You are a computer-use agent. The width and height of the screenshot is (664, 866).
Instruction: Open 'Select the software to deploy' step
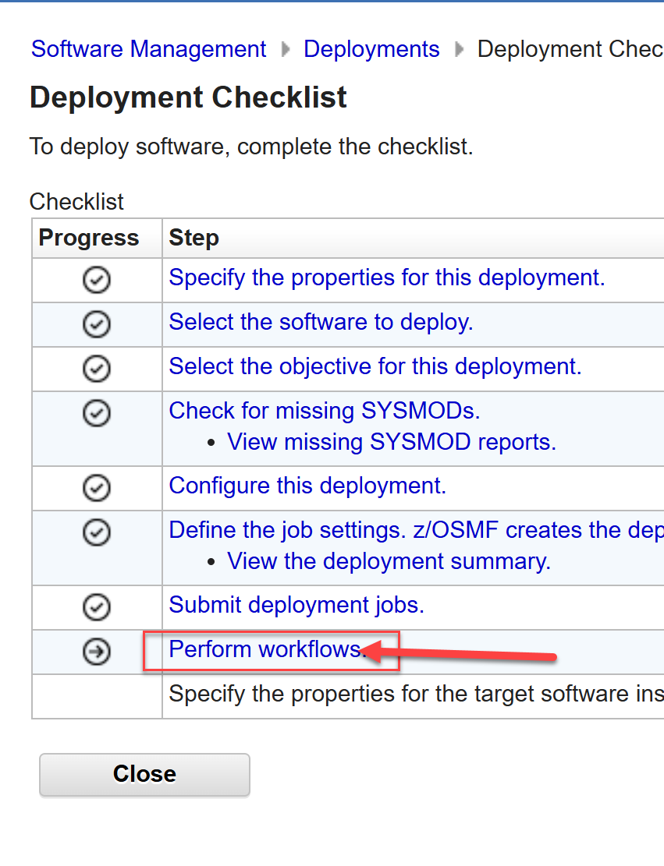pyautogui.click(x=321, y=322)
